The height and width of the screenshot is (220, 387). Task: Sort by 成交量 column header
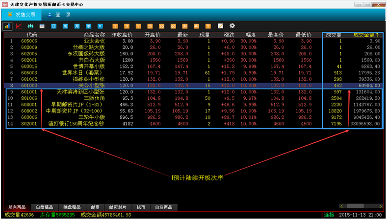334,35
